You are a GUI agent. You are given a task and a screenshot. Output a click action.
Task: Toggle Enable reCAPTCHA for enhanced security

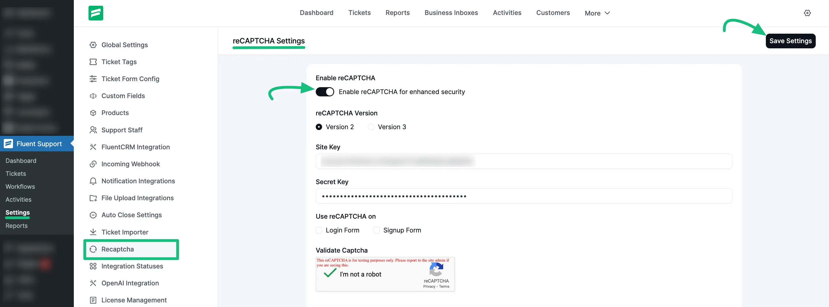coord(325,91)
